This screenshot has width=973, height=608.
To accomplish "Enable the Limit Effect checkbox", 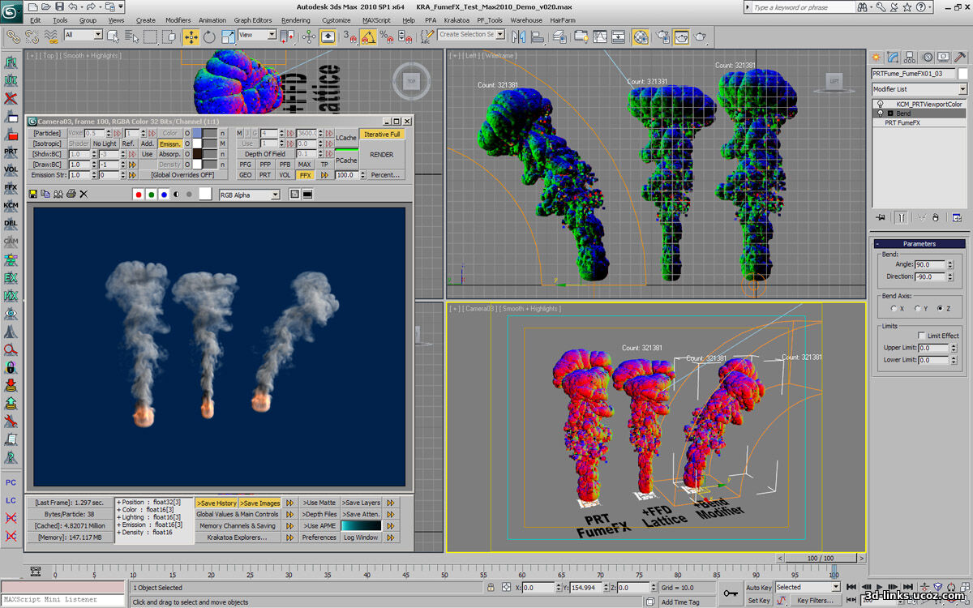I will pos(921,335).
